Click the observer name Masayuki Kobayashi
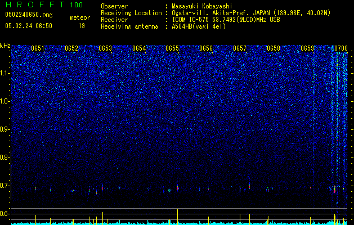 click(202, 6)
